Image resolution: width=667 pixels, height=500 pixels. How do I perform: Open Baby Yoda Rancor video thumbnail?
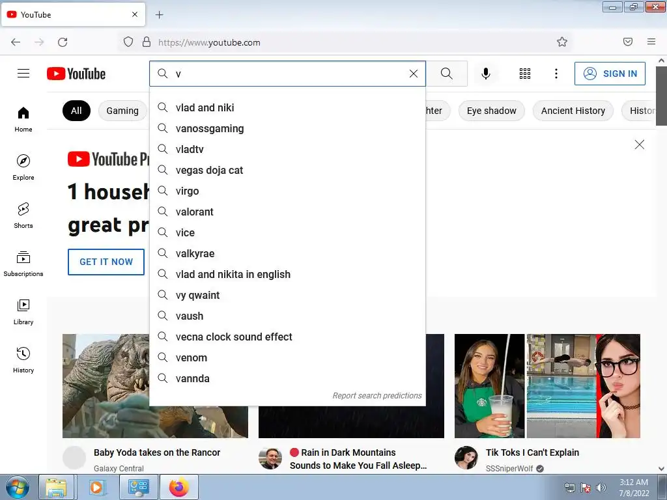[x=106, y=386]
